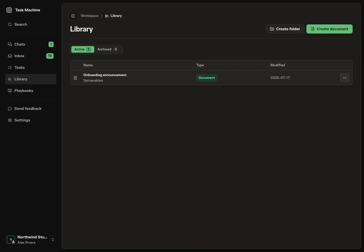Click the Create document button
The image size is (364, 252).
(x=329, y=29)
